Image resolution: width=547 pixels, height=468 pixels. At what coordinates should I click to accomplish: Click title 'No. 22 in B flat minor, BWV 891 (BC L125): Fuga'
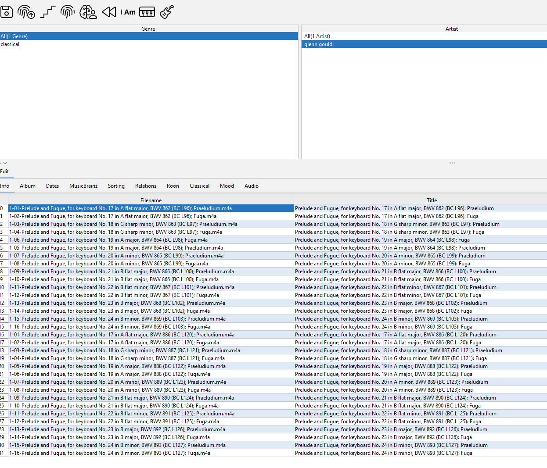pos(421,422)
